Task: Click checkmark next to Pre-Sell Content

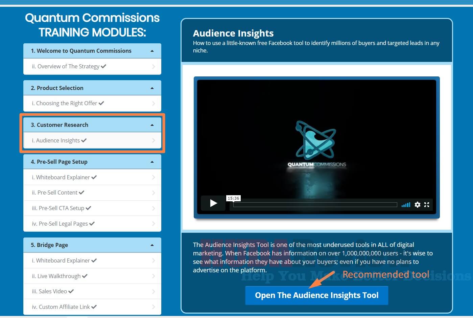Action: click(81, 192)
